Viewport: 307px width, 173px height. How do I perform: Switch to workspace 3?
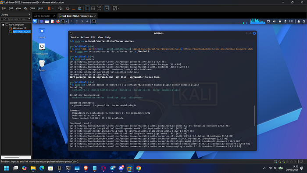pos(82,22)
